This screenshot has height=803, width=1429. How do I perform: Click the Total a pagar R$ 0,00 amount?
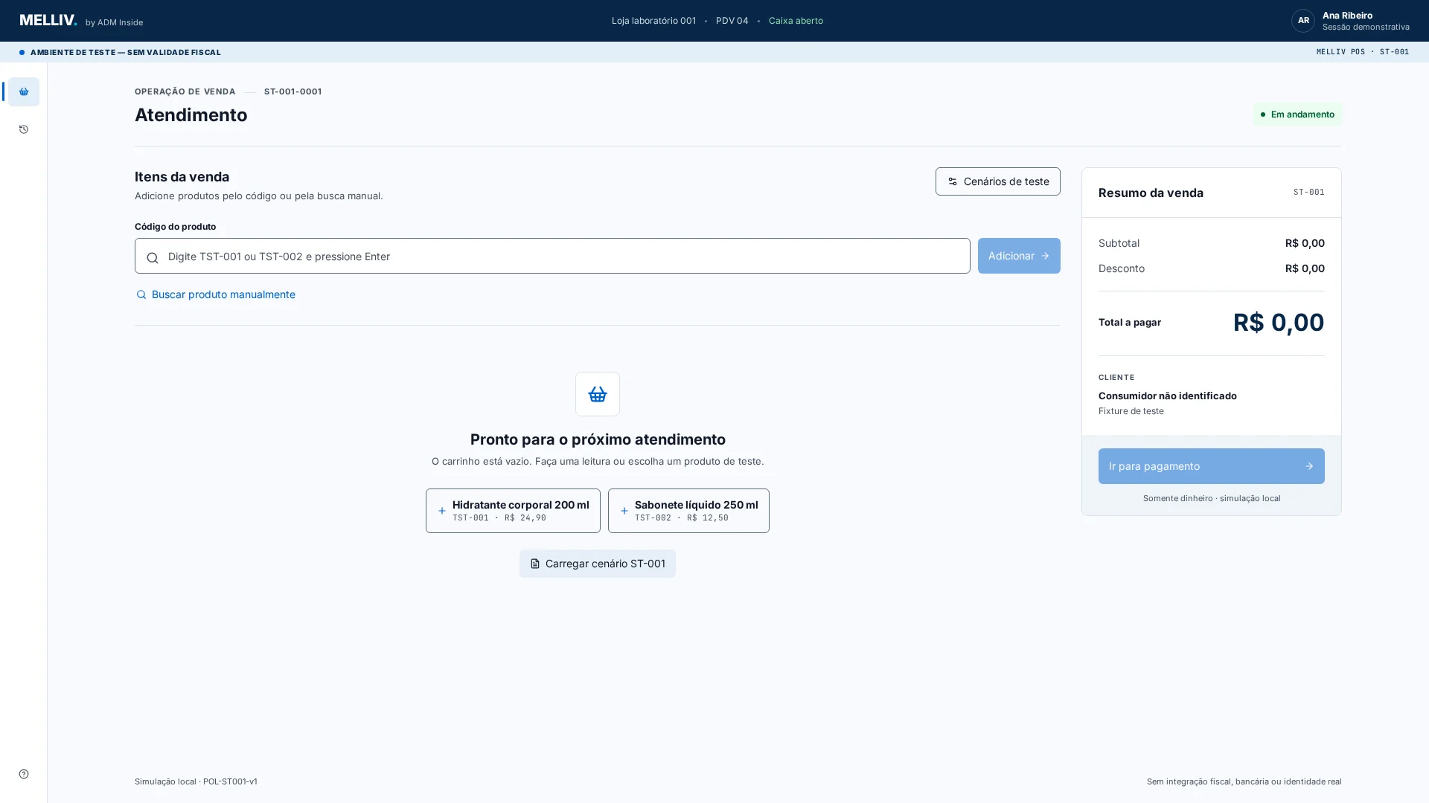point(1279,322)
